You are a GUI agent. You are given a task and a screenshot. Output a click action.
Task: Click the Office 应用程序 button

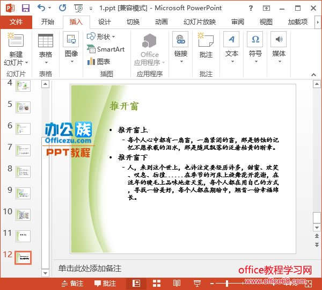(150, 49)
